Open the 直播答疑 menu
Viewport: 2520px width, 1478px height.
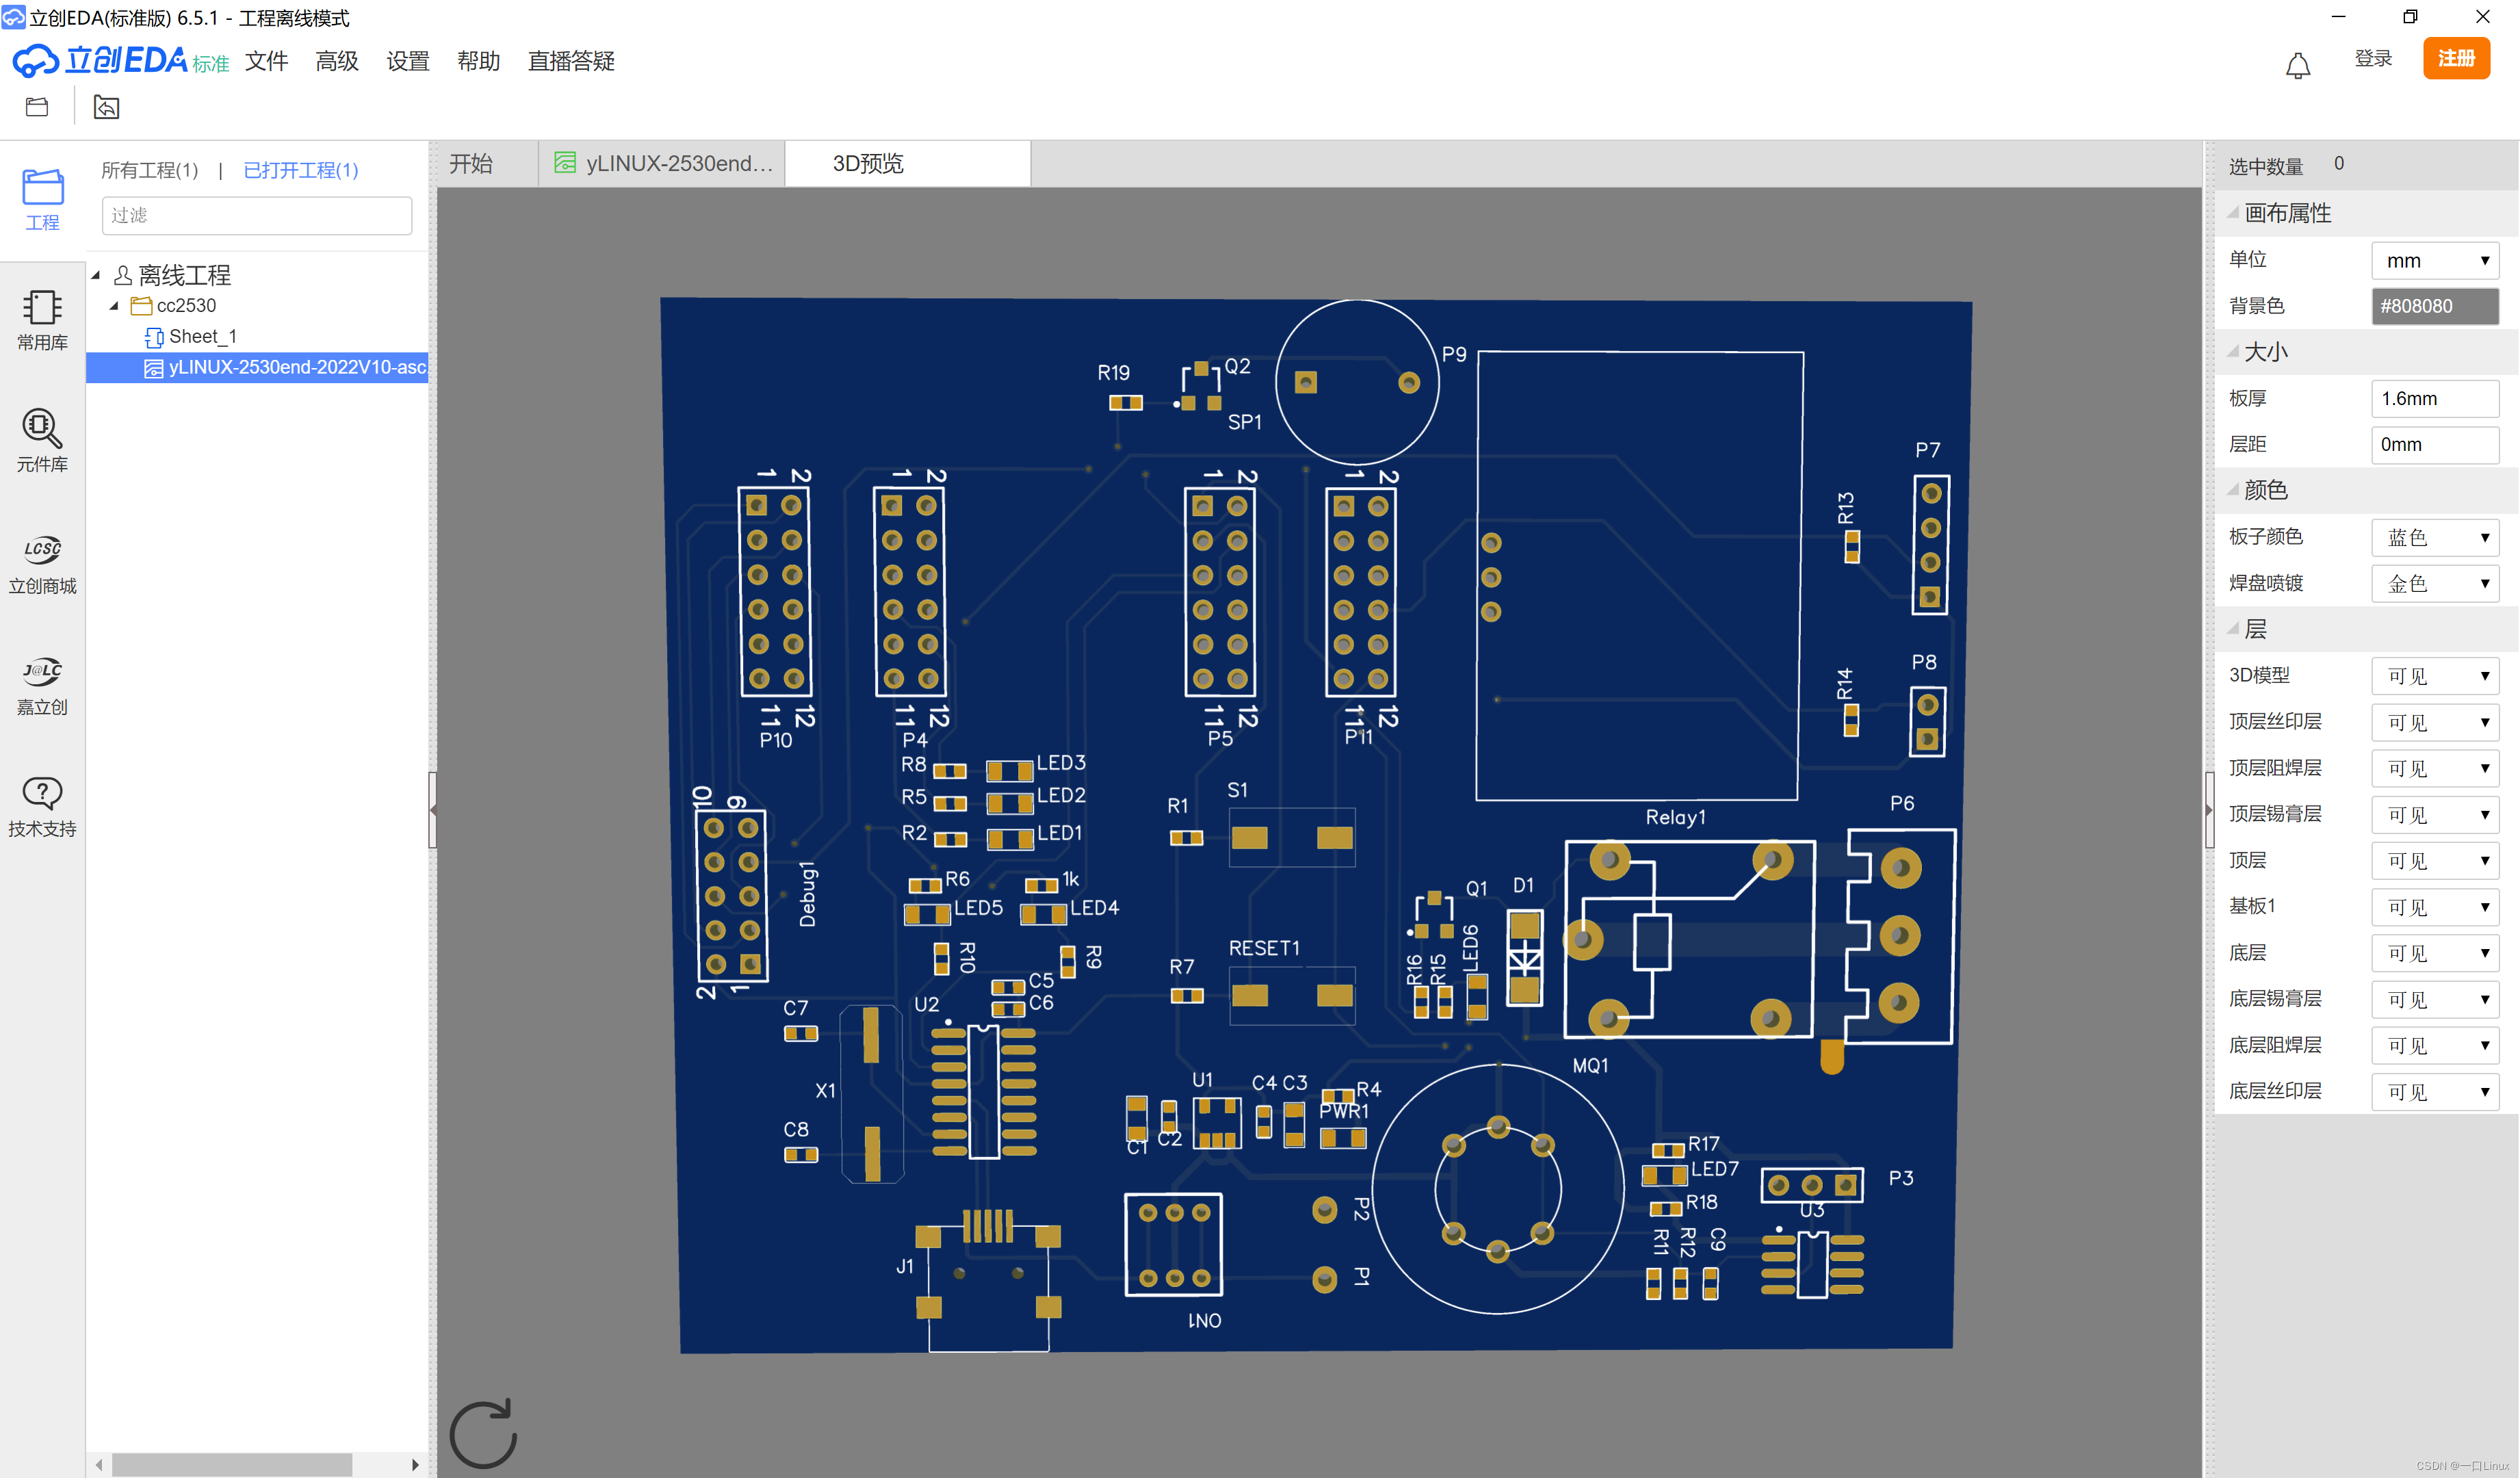pyautogui.click(x=571, y=61)
